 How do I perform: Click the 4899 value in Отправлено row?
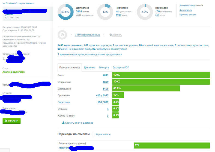tap(106, 82)
